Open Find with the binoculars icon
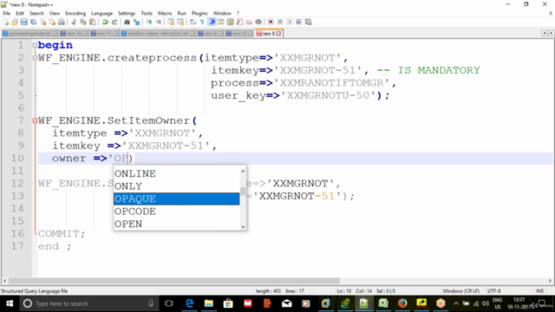Viewport: 555px width, 312px height. tap(127, 22)
